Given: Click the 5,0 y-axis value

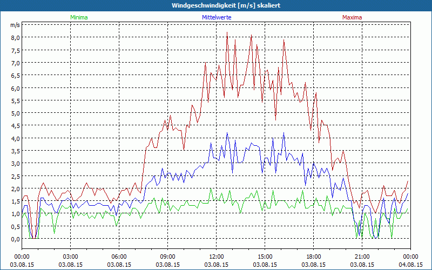Looking at the screenshot, I should pyautogui.click(x=16, y=113).
